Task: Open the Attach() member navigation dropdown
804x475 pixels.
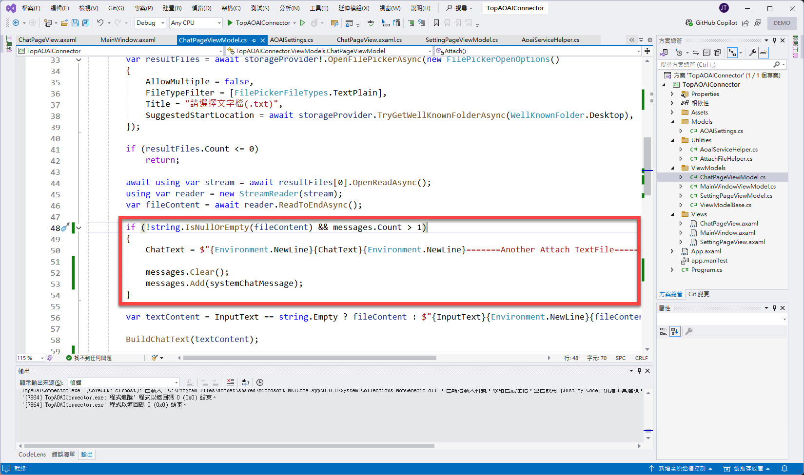Action: pyautogui.click(x=538, y=51)
